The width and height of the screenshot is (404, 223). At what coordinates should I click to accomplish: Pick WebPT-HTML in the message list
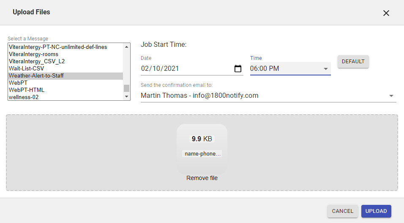tap(27, 90)
